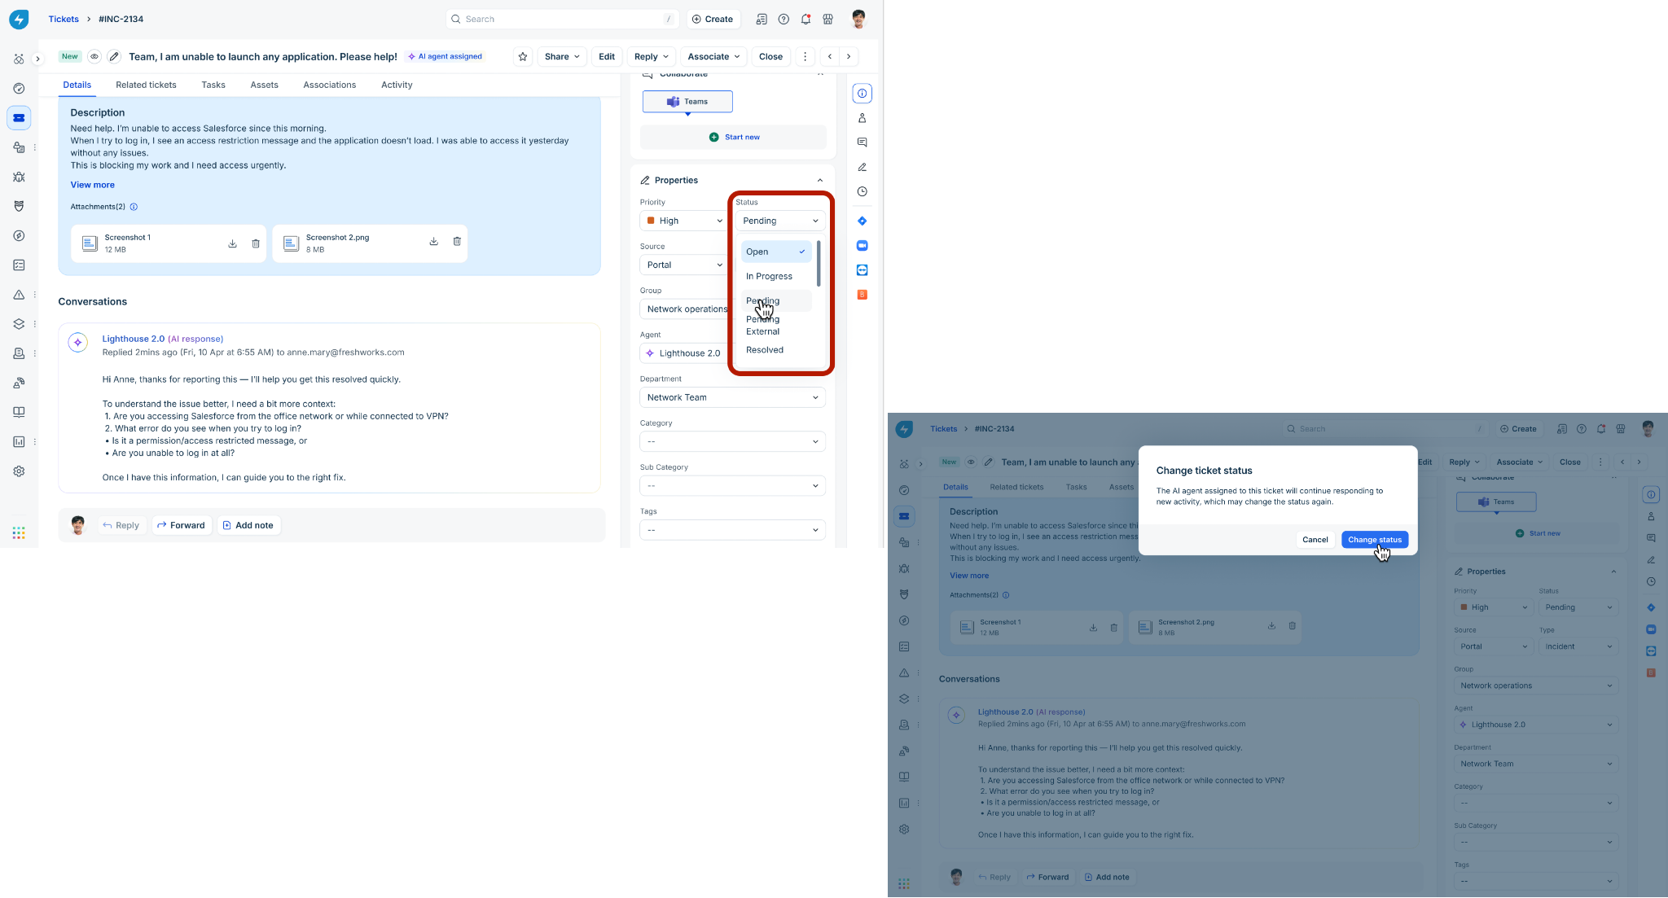This screenshot has width=1668, height=898.
Task: Open the Source dropdown showing Portal
Action: pyautogui.click(x=683, y=265)
